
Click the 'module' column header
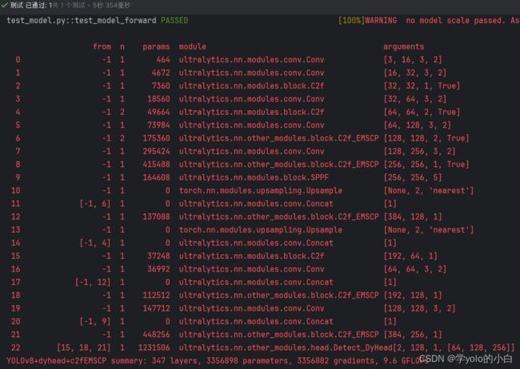point(192,46)
